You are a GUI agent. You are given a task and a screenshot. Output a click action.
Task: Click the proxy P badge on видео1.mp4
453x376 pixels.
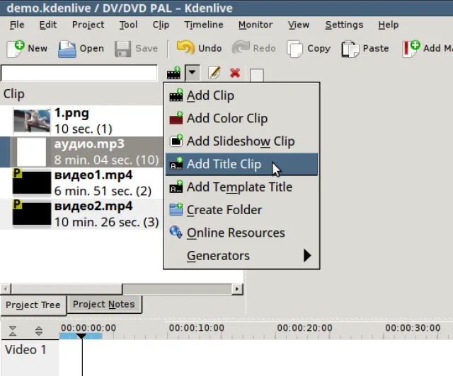(x=17, y=173)
